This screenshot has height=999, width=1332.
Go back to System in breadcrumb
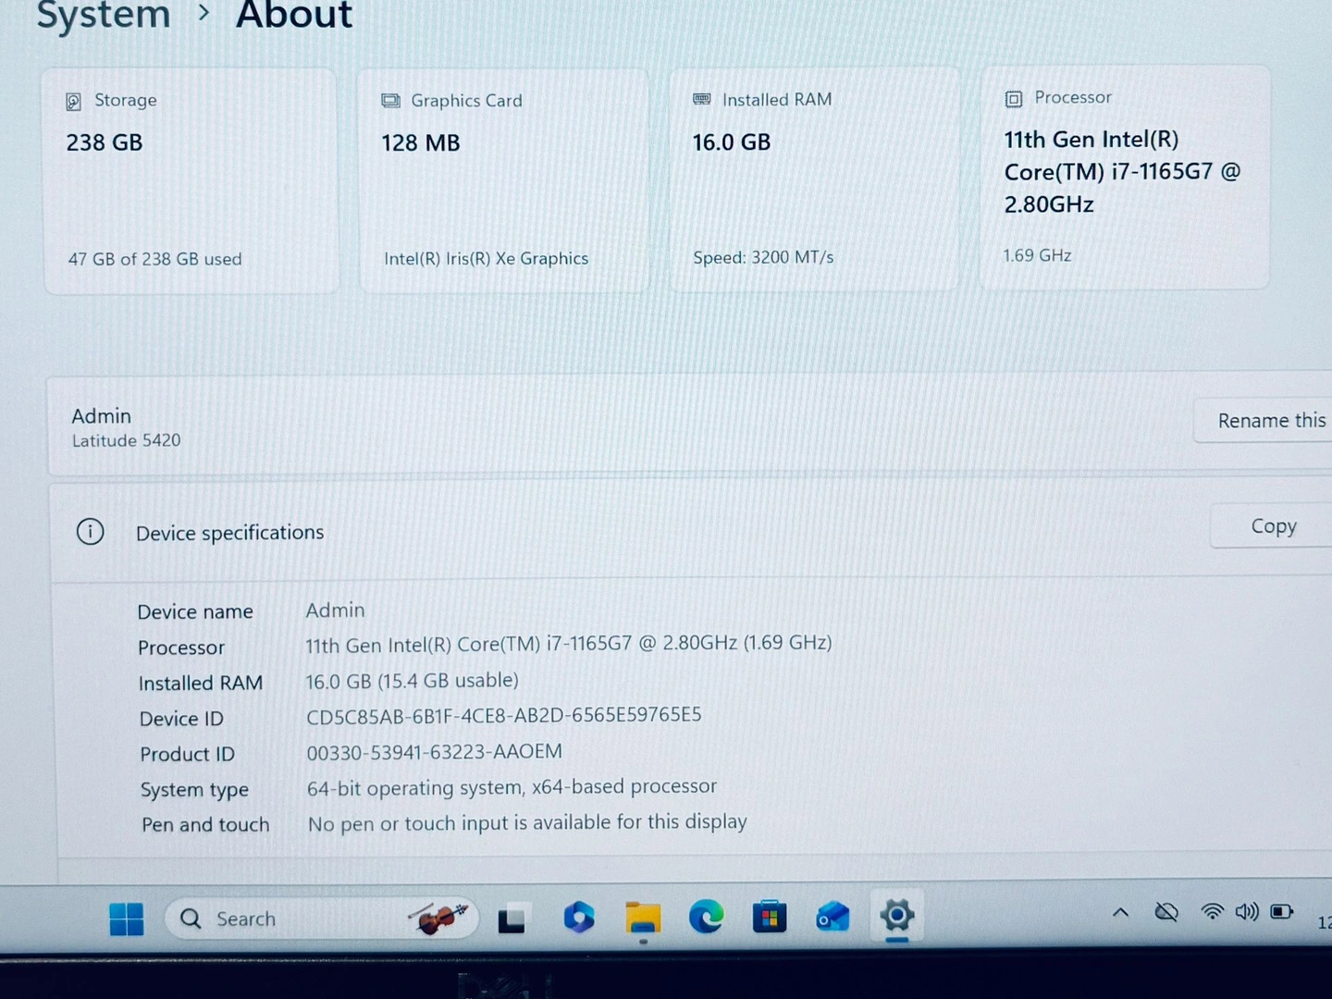tap(104, 15)
